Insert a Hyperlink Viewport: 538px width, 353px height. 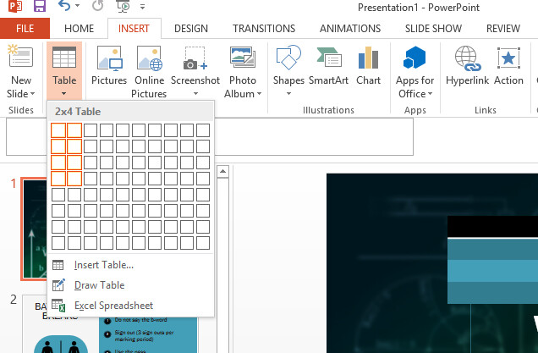click(467, 65)
